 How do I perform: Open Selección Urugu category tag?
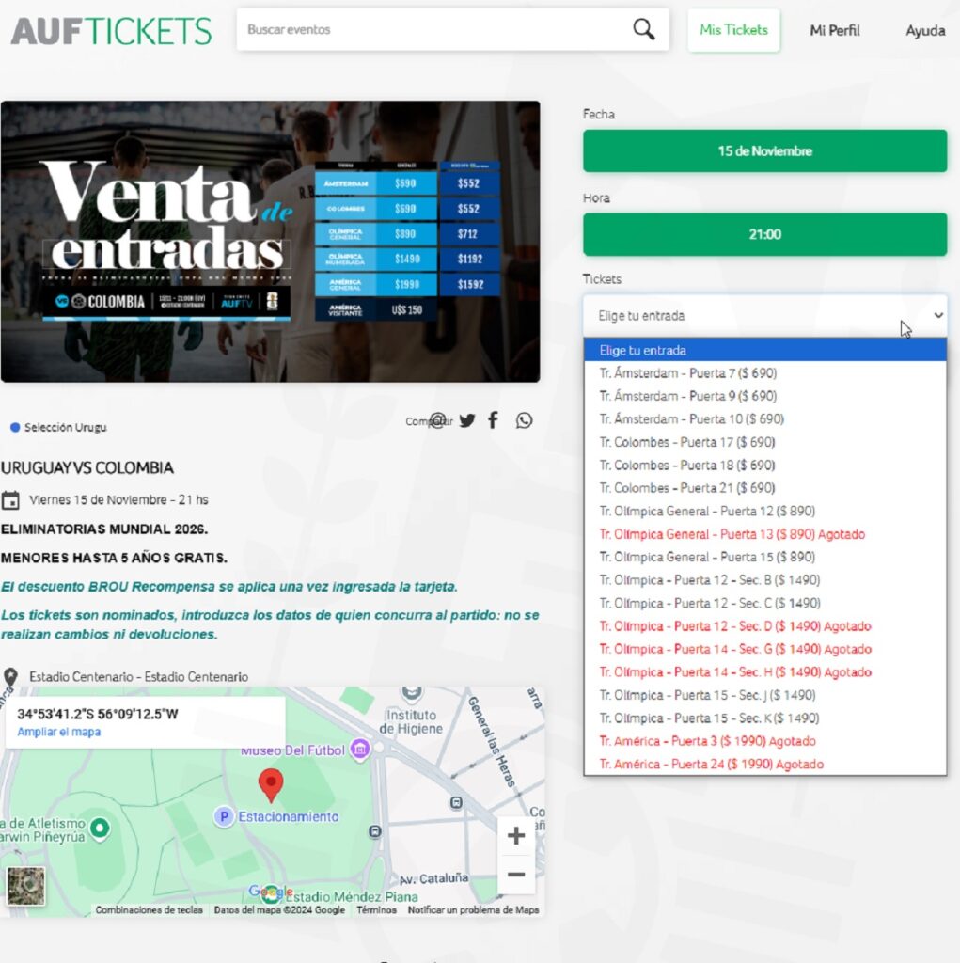click(59, 428)
